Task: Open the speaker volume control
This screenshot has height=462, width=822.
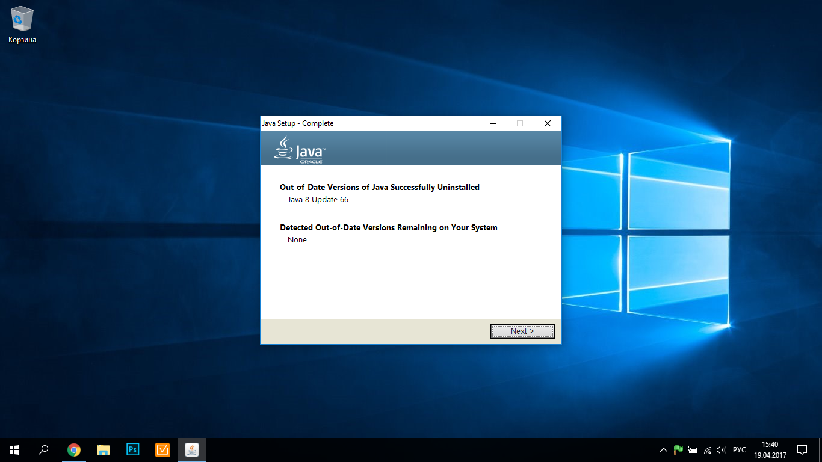Action: point(721,449)
